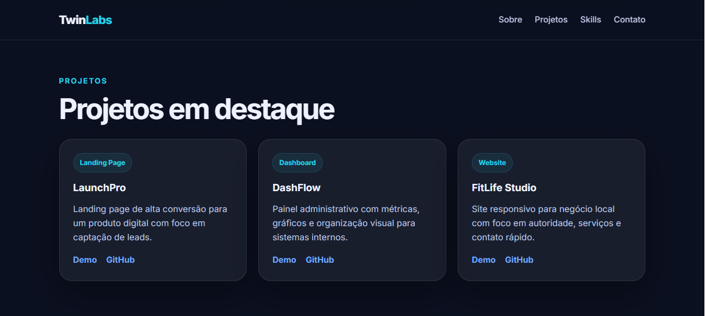
Task: Select the Landing Page badge
Action: (x=103, y=162)
